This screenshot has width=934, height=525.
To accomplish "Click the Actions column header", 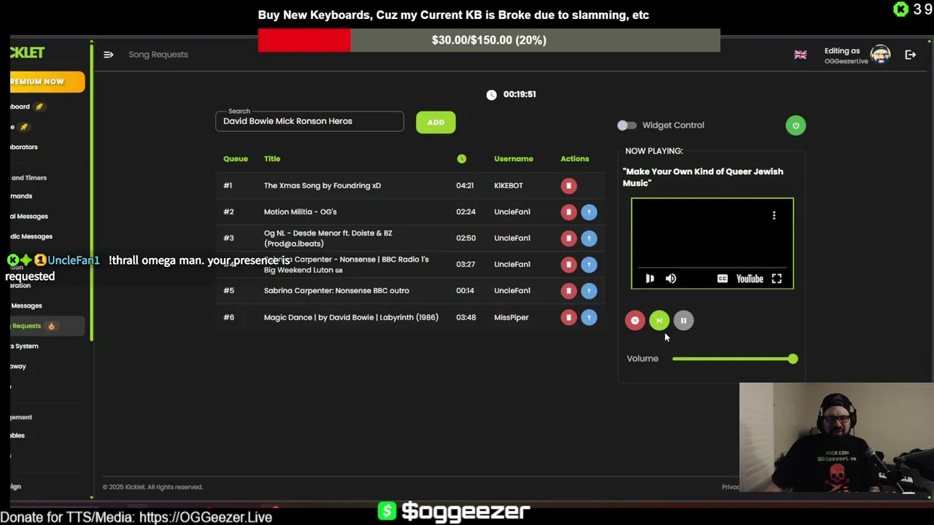I will [x=574, y=159].
